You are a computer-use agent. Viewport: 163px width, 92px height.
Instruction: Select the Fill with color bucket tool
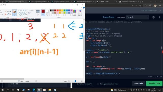(x=8, y=11)
